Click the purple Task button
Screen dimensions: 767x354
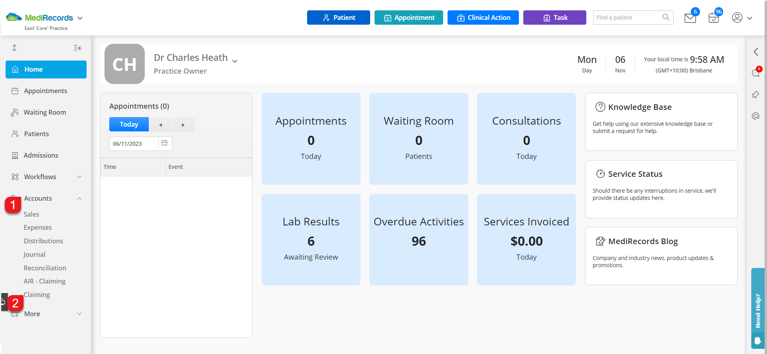point(554,18)
